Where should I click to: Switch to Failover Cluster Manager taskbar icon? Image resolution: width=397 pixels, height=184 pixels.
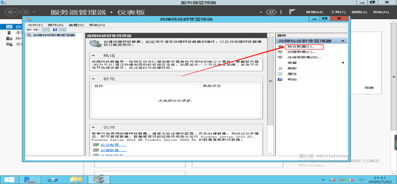click(x=98, y=180)
